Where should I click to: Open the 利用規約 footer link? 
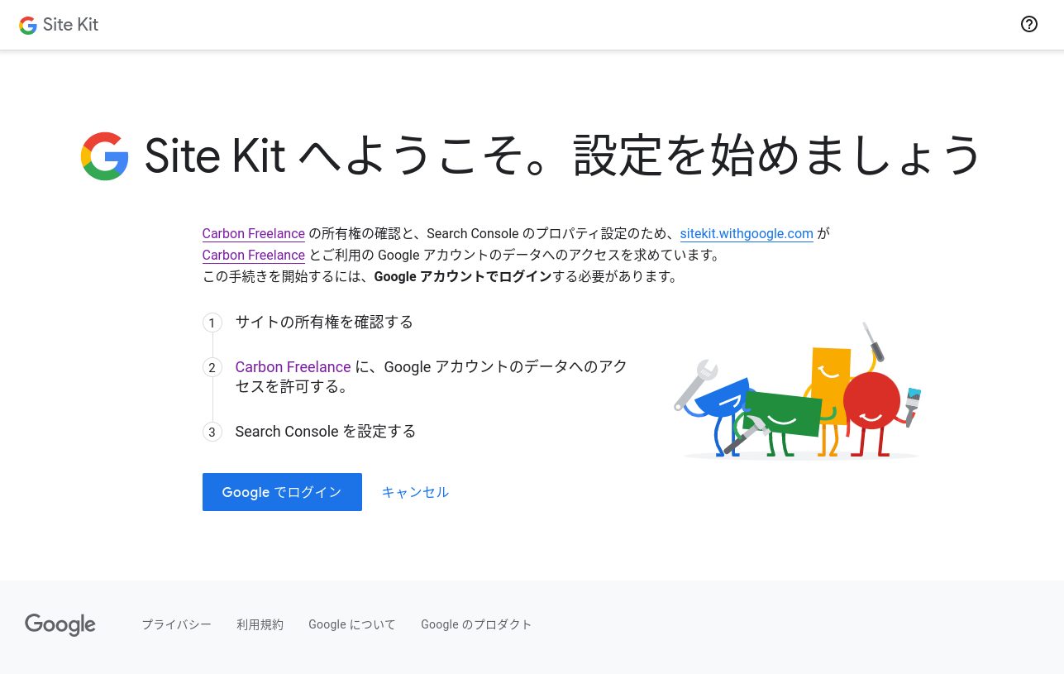[260, 624]
